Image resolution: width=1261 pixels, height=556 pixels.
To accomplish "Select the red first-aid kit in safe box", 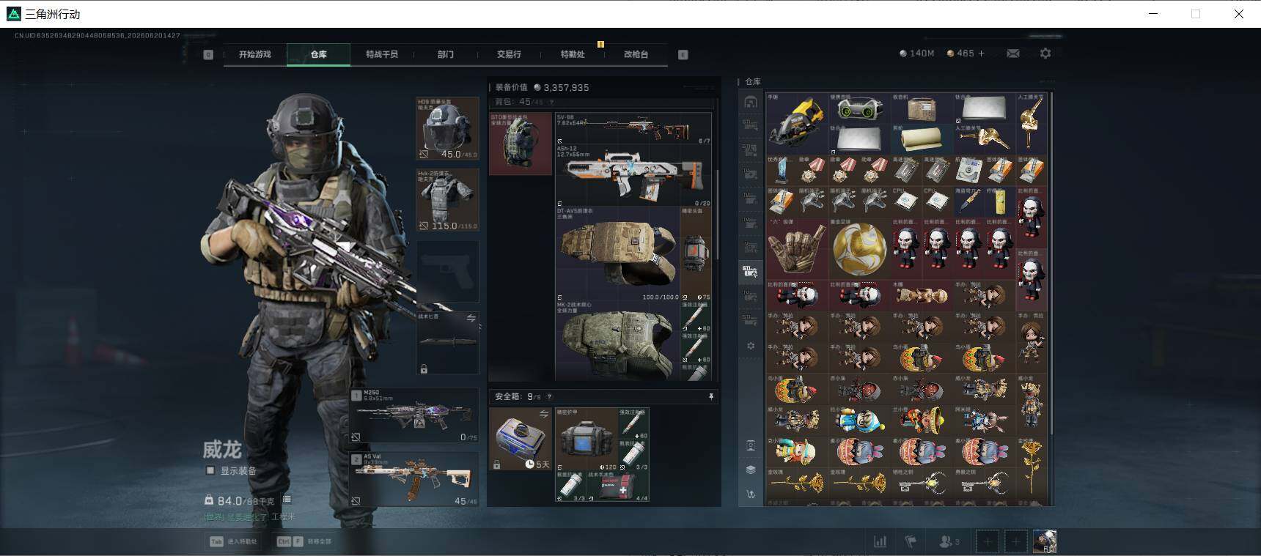I will (x=617, y=486).
